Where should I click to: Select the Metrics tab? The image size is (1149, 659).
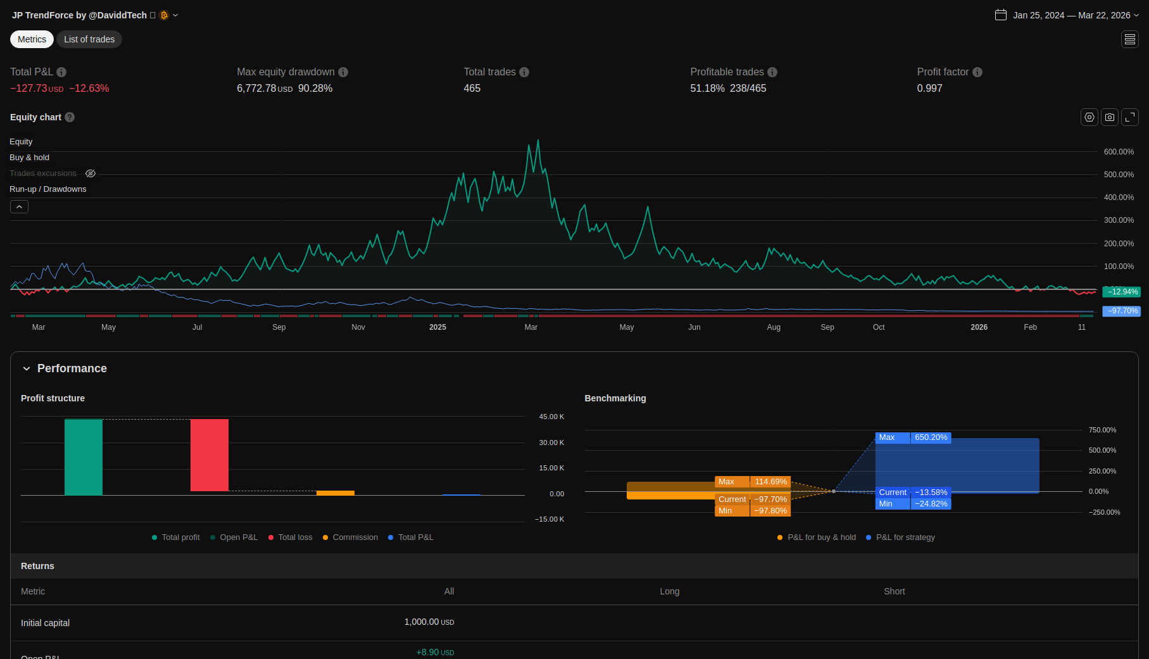click(x=32, y=39)
